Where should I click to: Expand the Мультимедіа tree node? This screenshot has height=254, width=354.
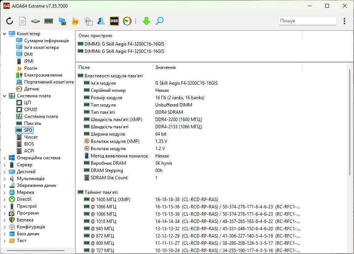click(4, 179)
